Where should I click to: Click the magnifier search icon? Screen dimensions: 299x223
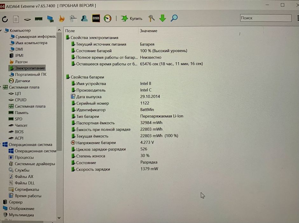tap(174, 18)
